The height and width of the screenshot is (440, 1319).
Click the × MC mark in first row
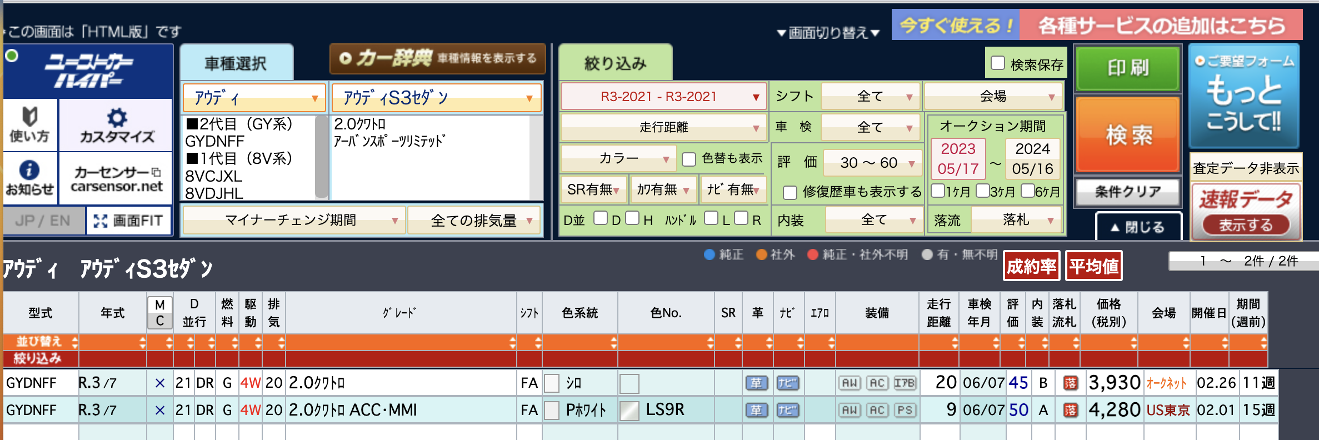160,383
